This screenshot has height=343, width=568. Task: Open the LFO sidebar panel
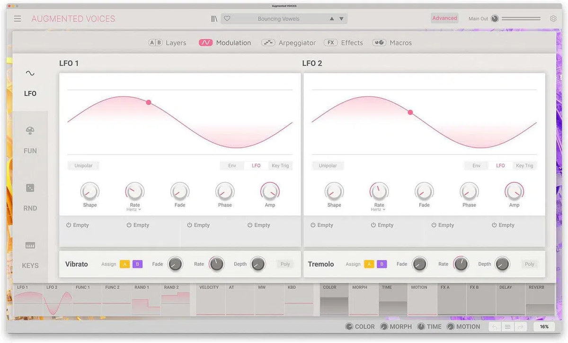tap(30, 83)
